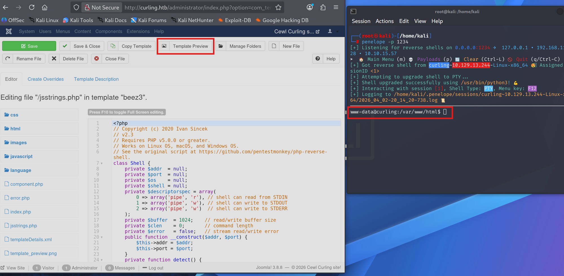Open terminal Edit menu

404,21
